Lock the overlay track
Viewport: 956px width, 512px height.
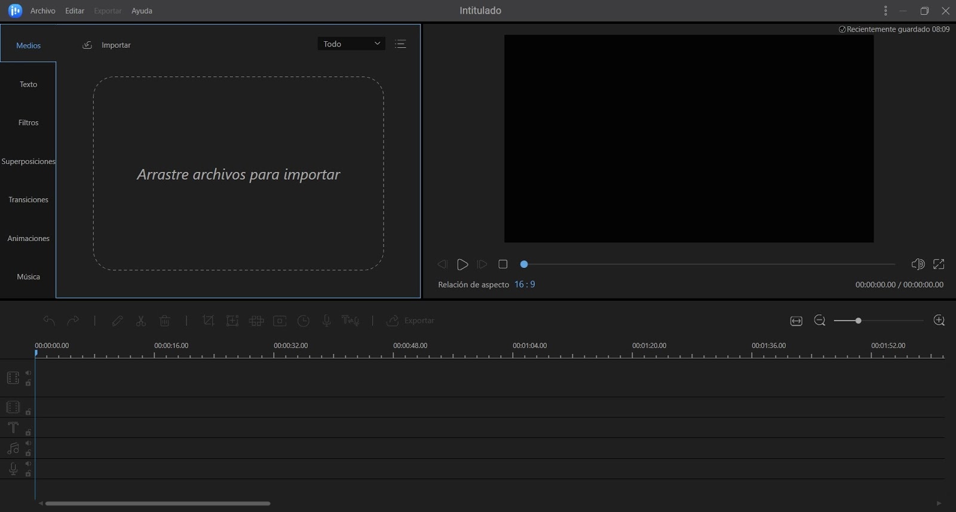[x=28, y=412]
